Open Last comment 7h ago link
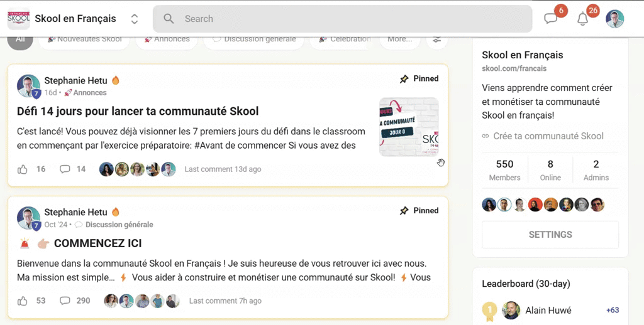 [x=225, y=301]
